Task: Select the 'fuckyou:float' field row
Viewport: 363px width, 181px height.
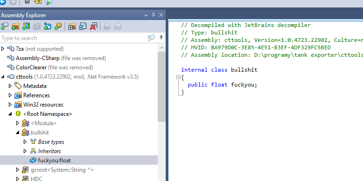Action: pyautogui.click(x=79, y=160)
